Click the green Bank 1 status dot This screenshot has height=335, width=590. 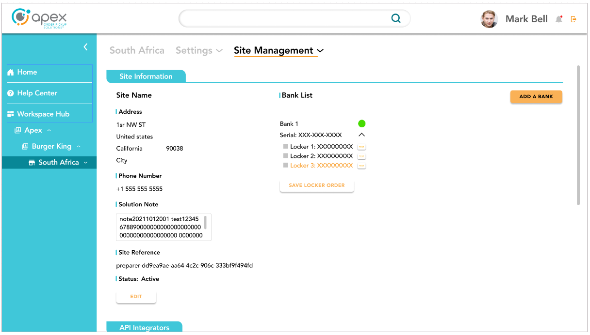(x=361, y=124)
